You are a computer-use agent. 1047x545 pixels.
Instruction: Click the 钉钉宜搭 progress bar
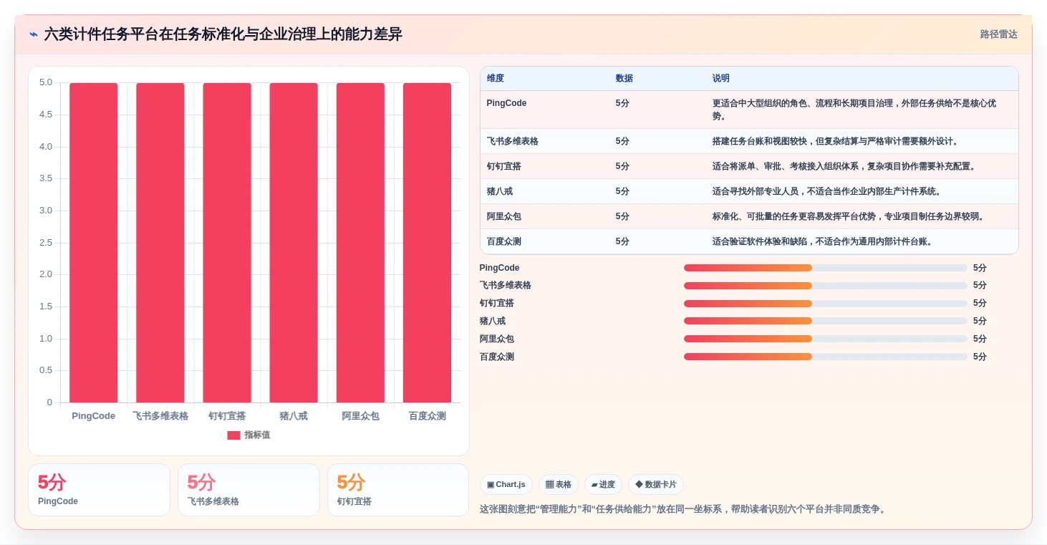coord(825,304)
